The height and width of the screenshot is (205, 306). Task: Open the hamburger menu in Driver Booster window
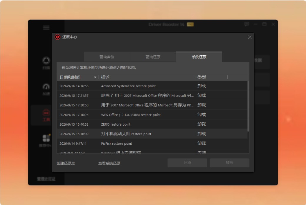pos(46,28)
